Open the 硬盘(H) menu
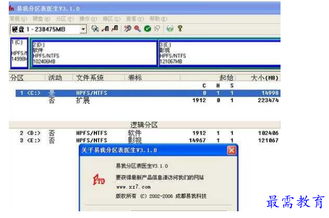Screen dimensions: 329x218 point(41,19)
